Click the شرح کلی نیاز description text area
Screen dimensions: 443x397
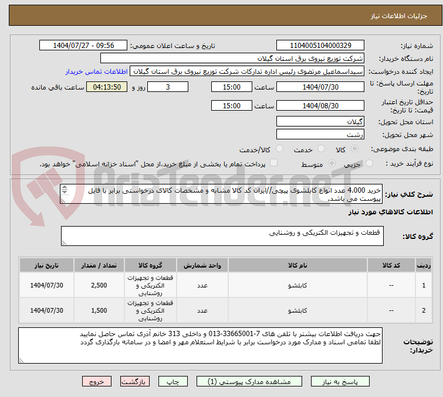221,194
